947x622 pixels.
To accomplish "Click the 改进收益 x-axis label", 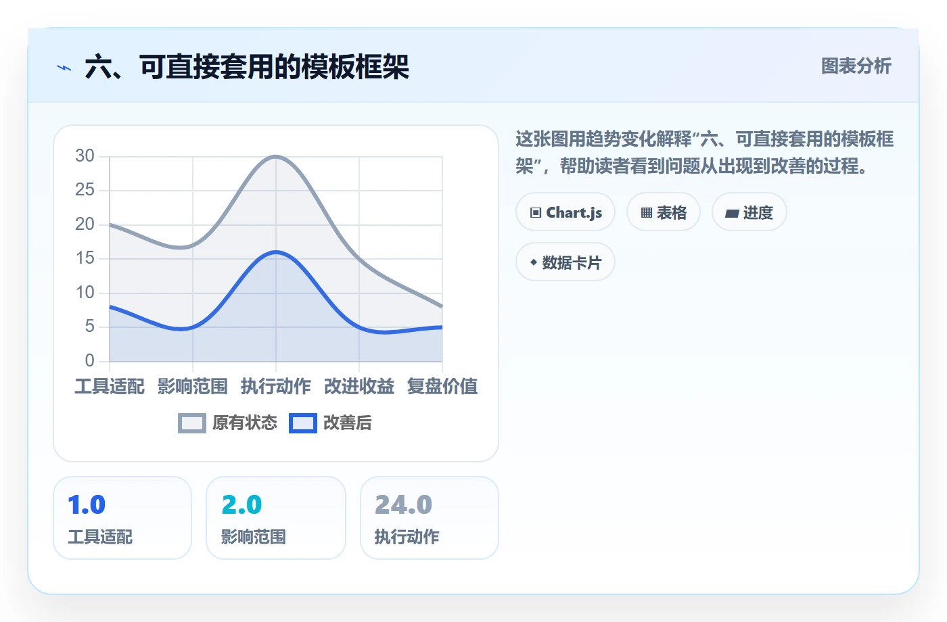I will point(359,387).
